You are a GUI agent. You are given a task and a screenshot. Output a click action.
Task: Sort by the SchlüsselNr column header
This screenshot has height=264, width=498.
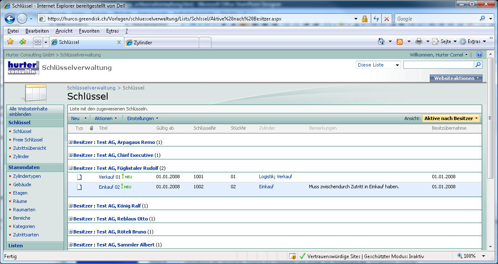coord(205,128)
